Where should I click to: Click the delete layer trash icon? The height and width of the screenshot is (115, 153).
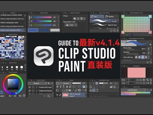pyautogui.click(x=86, y=90)
